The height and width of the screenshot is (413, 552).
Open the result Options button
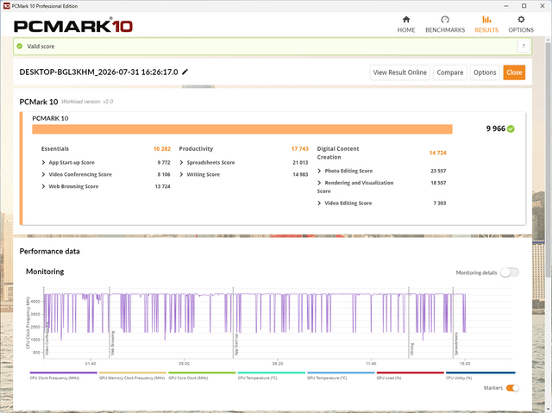tap(485, 72)
